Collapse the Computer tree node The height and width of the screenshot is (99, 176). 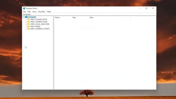point(24,17)
